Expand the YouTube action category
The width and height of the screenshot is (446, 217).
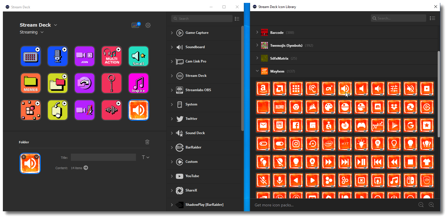tap(172, 176)
